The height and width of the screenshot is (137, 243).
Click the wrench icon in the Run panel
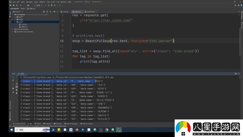(x=13, y=80)
